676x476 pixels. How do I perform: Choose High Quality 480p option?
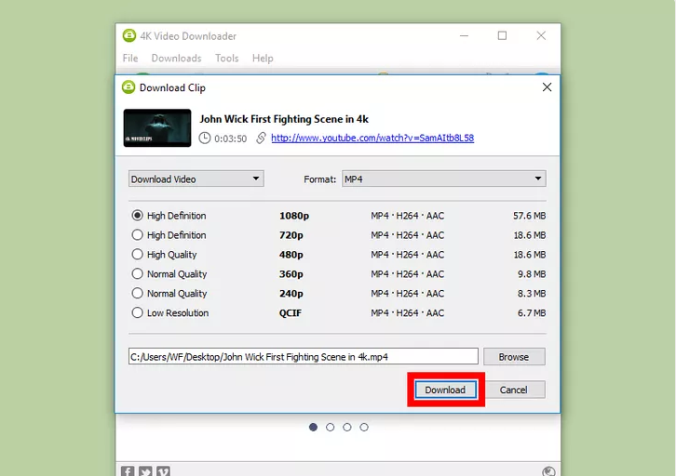pyautogui.click(x=137, y=255)
